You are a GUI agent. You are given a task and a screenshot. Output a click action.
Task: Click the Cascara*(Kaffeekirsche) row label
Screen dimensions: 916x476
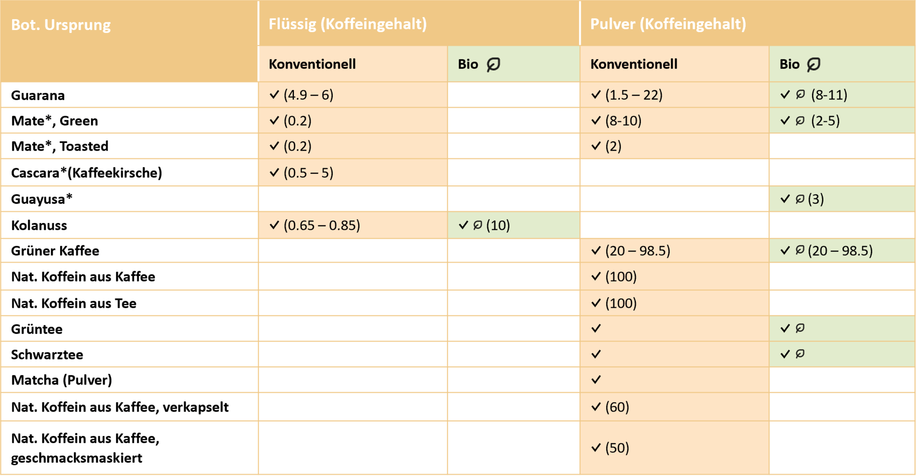(x=86, y=172)
